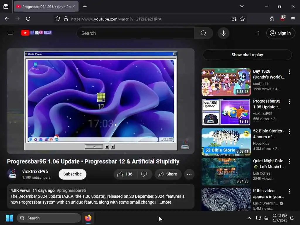Click the Firefox tracking protection shield icon
Viewport: 300px width, 225px height.
point(58,19)
